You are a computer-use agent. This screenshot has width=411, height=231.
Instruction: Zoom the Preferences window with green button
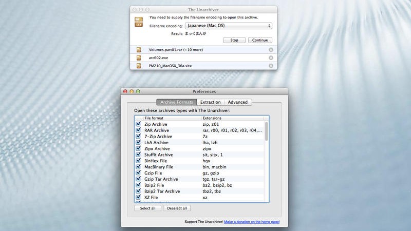[x=138, y=91]
